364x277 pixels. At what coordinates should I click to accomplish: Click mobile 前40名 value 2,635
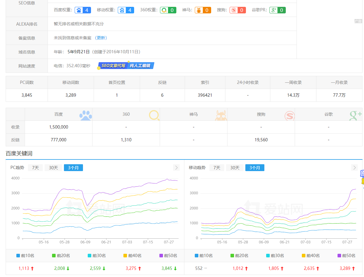[x=309, y=268]
